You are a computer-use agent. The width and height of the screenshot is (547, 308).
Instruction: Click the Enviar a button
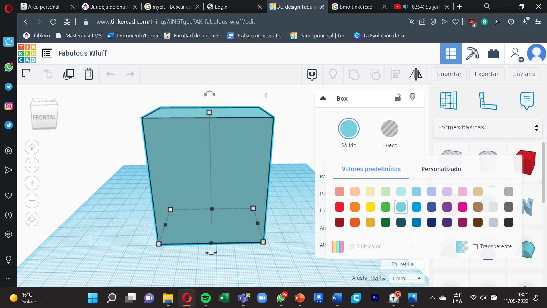pos(524,74)
